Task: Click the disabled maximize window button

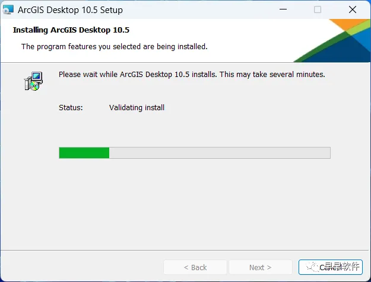Action: (318, 9)
